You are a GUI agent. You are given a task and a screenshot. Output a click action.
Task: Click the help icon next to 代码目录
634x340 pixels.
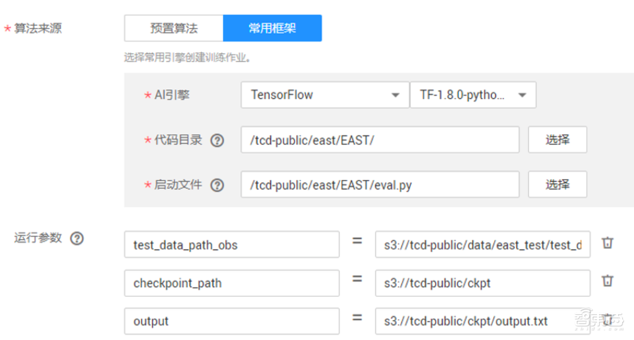[217, 140]
